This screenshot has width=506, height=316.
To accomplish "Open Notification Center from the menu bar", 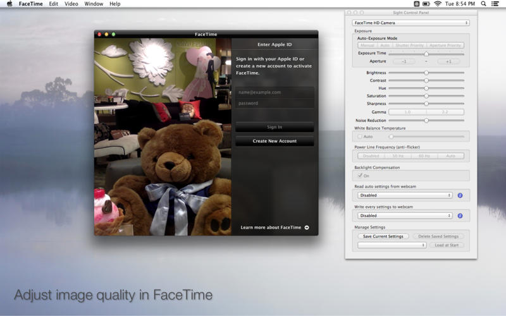I will click(495, 4).
